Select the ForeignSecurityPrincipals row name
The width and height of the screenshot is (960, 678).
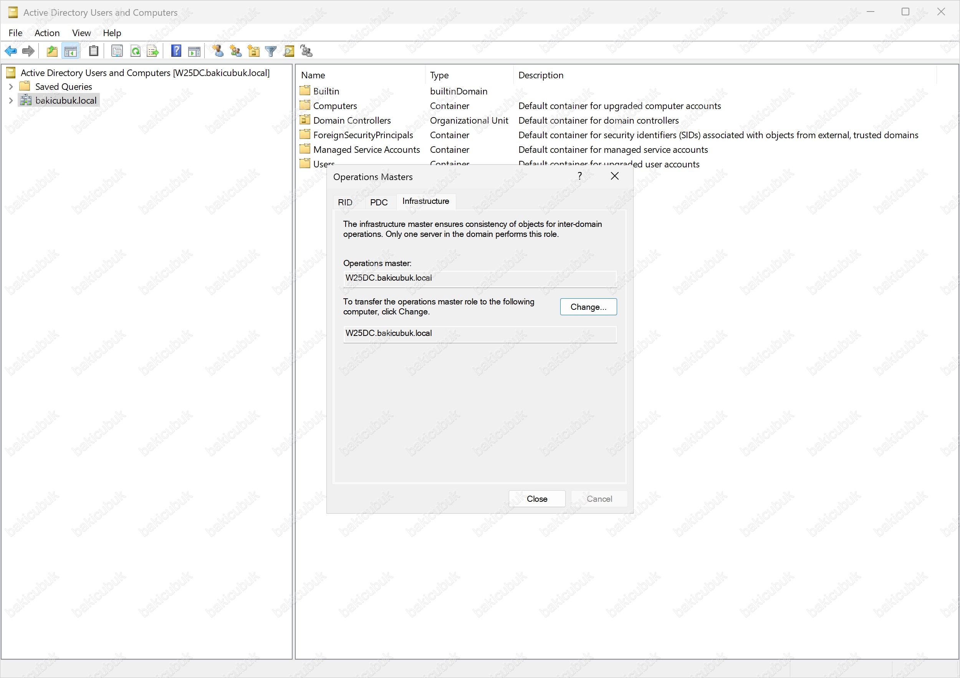coord(363,135)
